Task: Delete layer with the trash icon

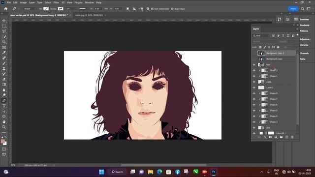Action: click(x=292, y=137)
